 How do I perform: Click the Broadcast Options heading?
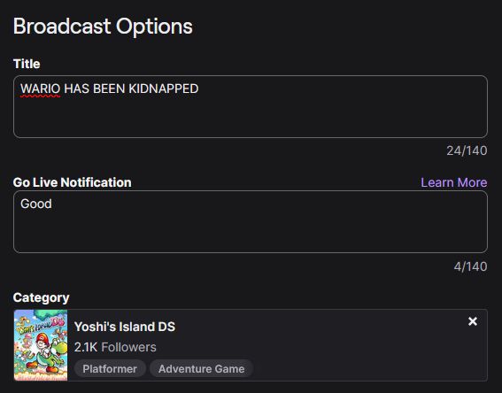103,27
